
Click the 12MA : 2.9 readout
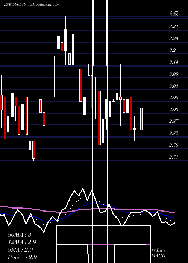point(22,242)
